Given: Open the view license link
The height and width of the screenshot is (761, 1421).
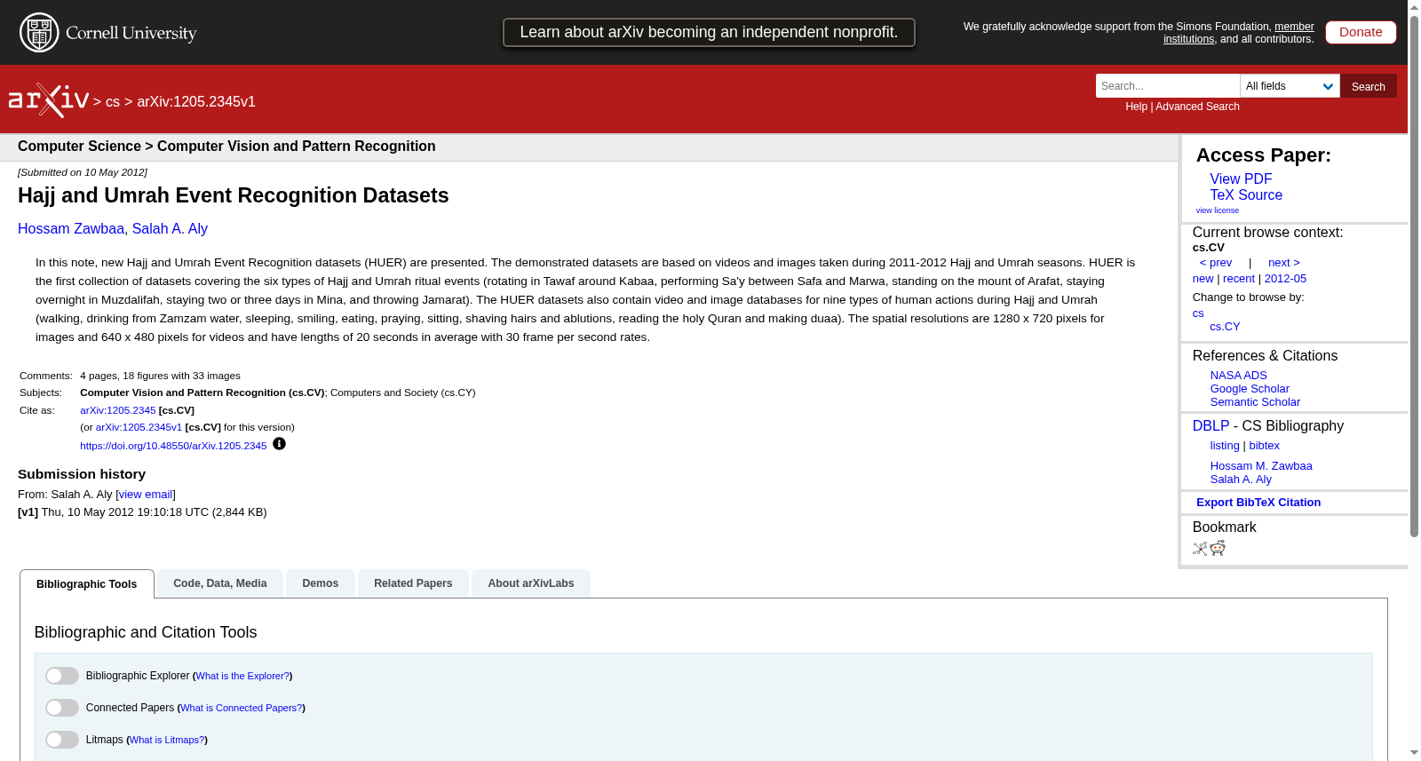Looking at the screenshot, I should pos(1218,210).
